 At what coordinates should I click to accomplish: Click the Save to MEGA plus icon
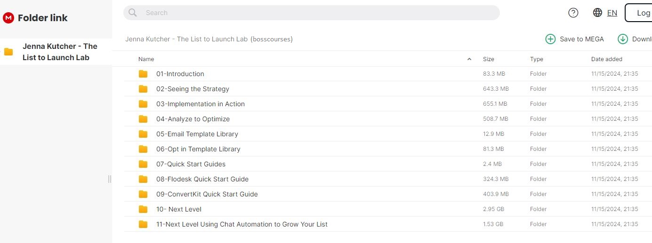[550, 39]
